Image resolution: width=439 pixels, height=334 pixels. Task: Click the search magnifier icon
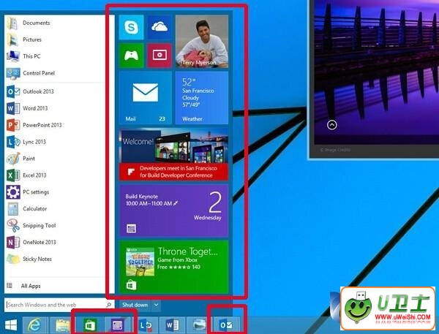(109, 305)
